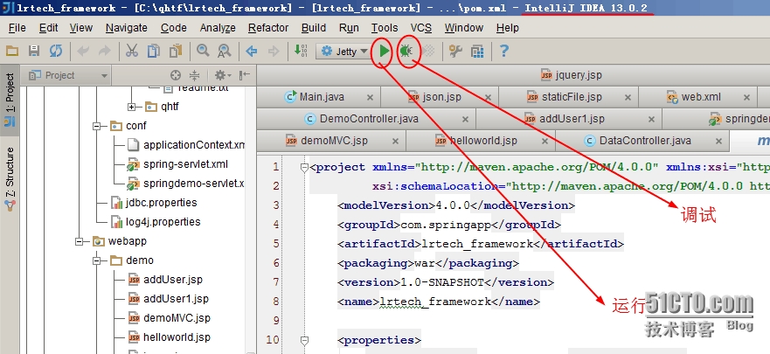
Task: Close the demoMVC.jsp tab
Action: click(395, 142)
